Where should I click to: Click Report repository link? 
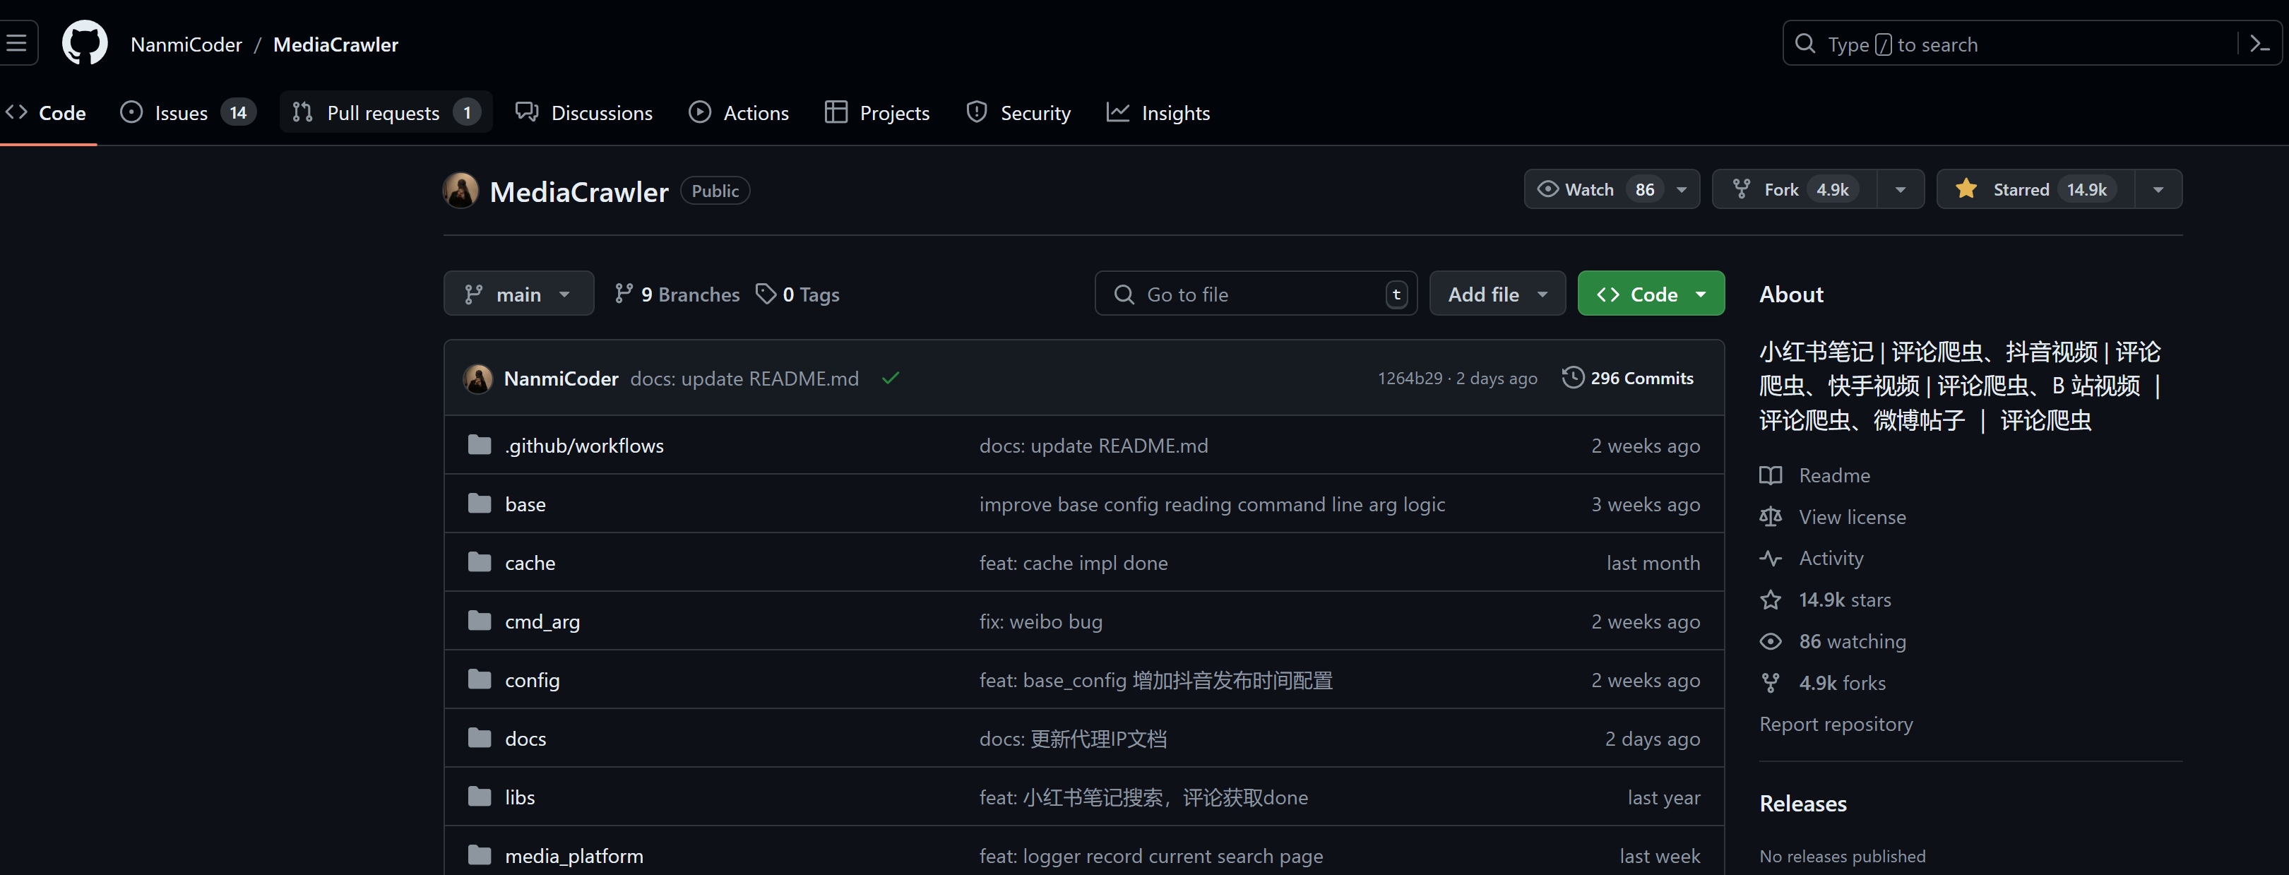(1836, 724)
